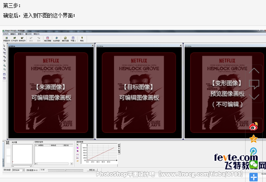Expand the 变形类型 morph type dropdown
This screenshot has height=182, width=266.
pos(18,170)
